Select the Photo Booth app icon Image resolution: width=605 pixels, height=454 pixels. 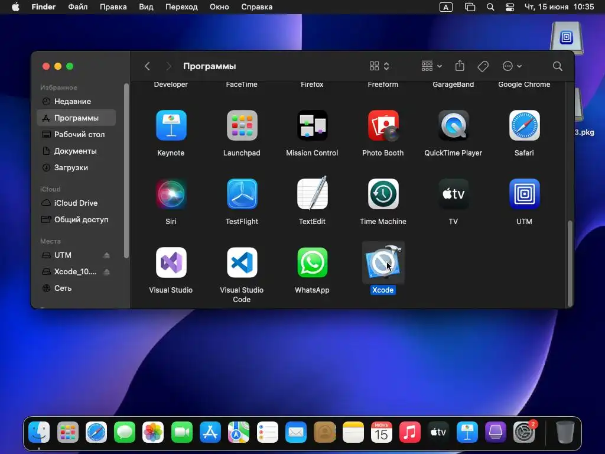(x=383, y=125)
